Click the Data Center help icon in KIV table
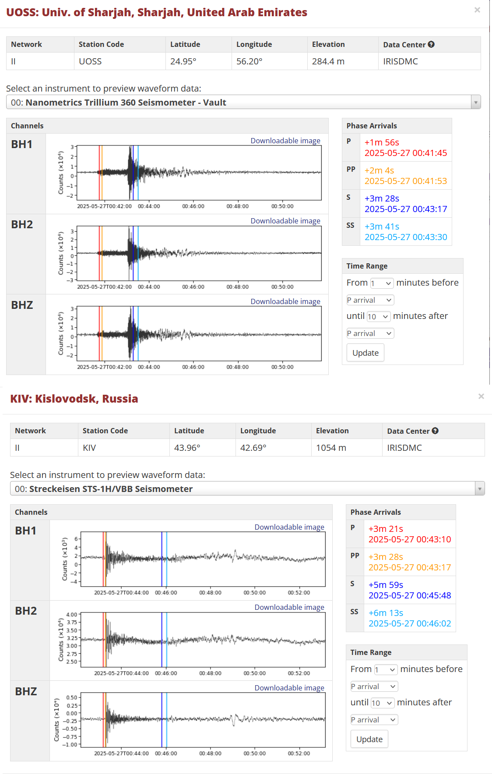492x775 pixels. (435, 431)
